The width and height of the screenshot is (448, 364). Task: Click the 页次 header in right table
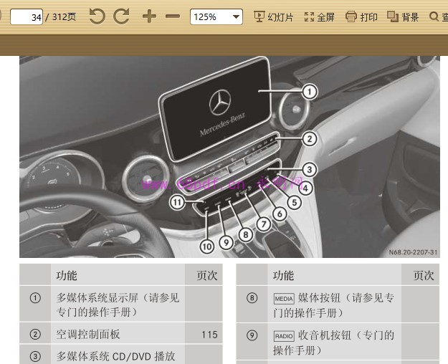point(424,276)
